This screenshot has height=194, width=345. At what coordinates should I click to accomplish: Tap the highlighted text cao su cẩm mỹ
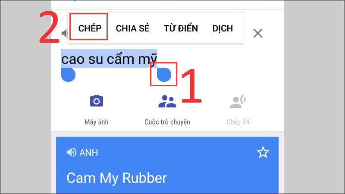(109, 58)
